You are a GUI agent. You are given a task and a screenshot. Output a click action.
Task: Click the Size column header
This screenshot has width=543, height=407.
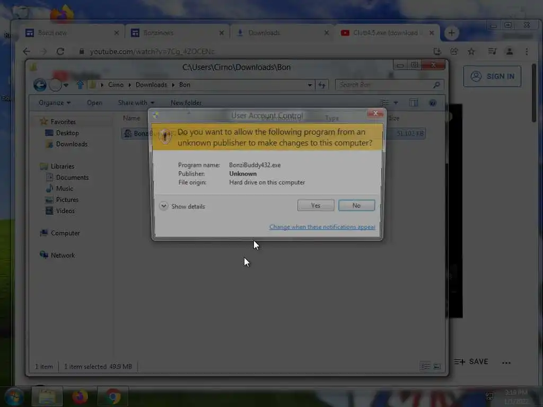click(394, 118)
